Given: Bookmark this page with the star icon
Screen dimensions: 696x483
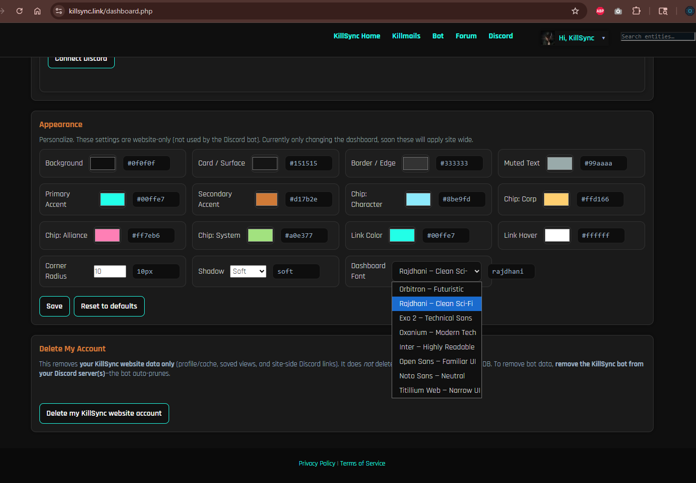Looking at the screenshot, I should (x=575, y=11).
